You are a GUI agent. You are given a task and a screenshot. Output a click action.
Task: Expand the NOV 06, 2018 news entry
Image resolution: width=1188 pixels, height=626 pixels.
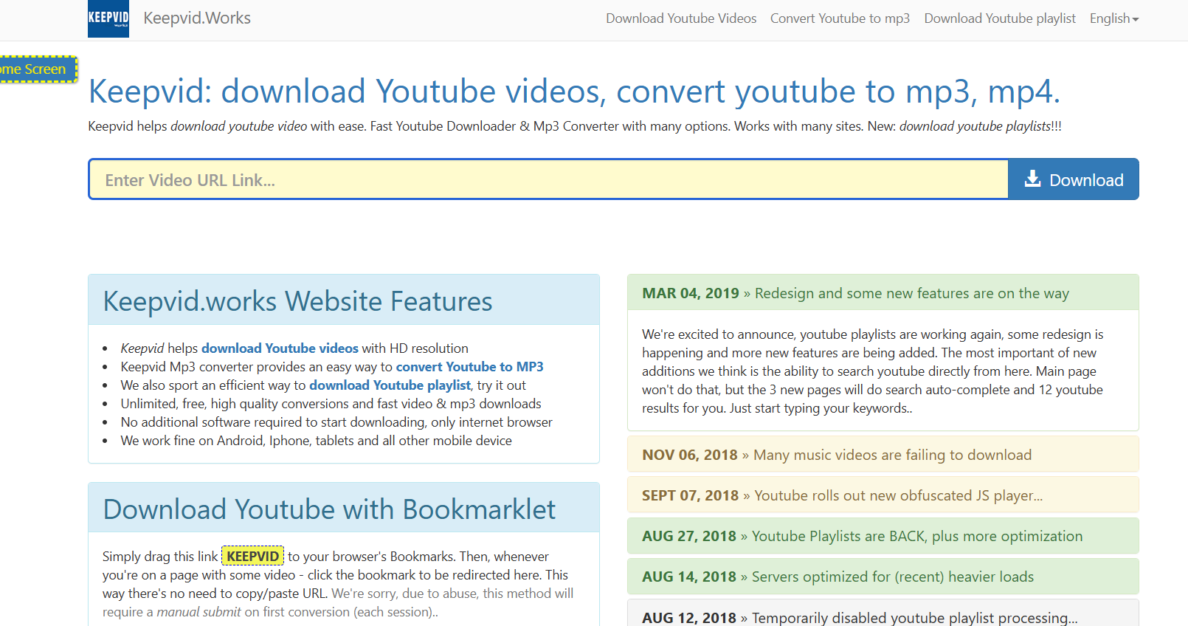point(883,455)
